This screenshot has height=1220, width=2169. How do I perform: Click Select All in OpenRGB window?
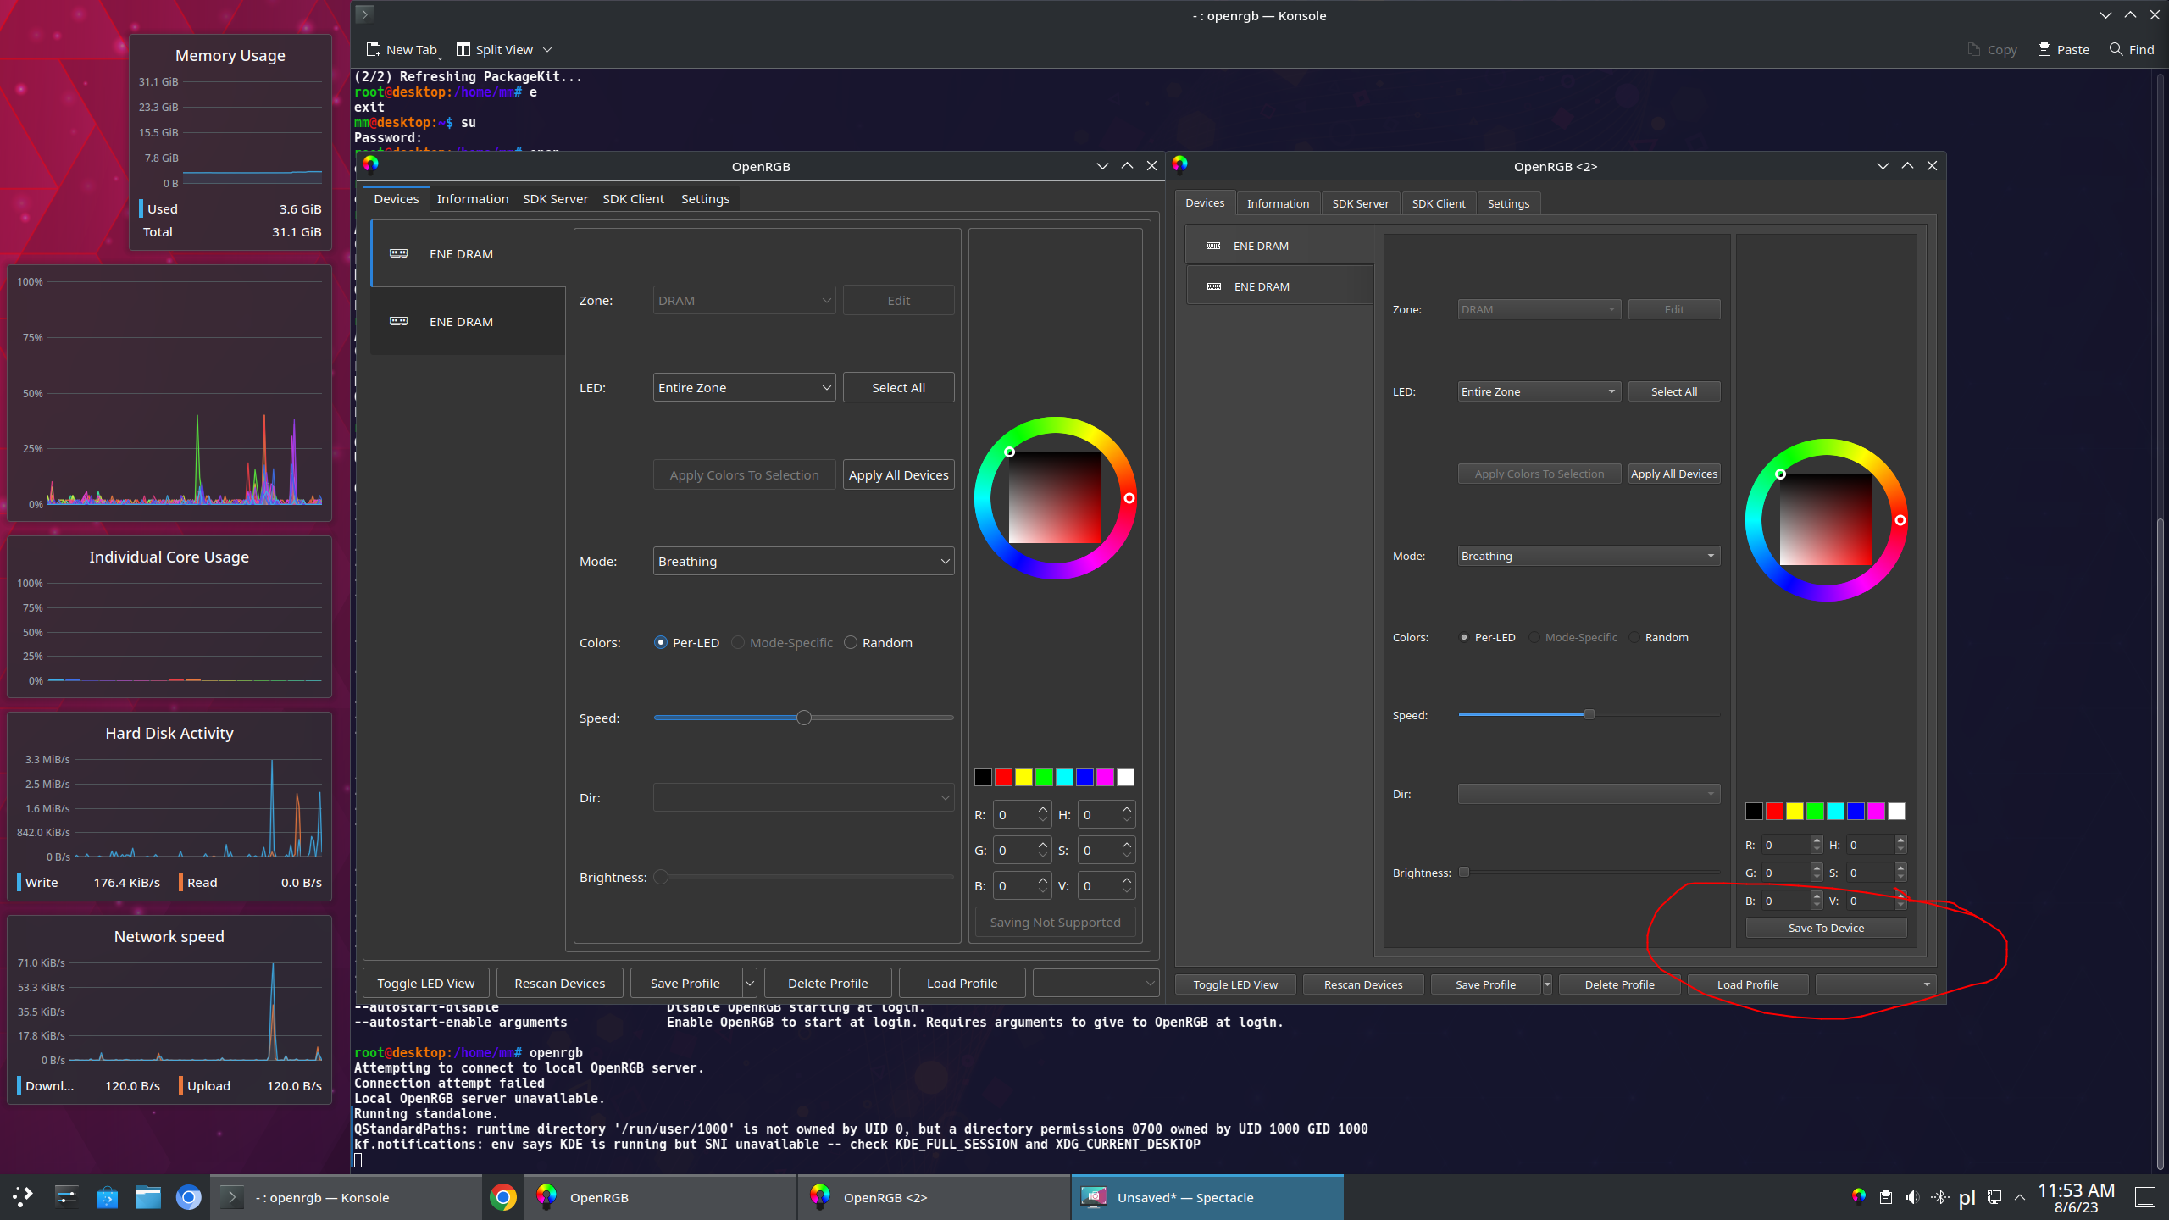click(x=898, y=387)
